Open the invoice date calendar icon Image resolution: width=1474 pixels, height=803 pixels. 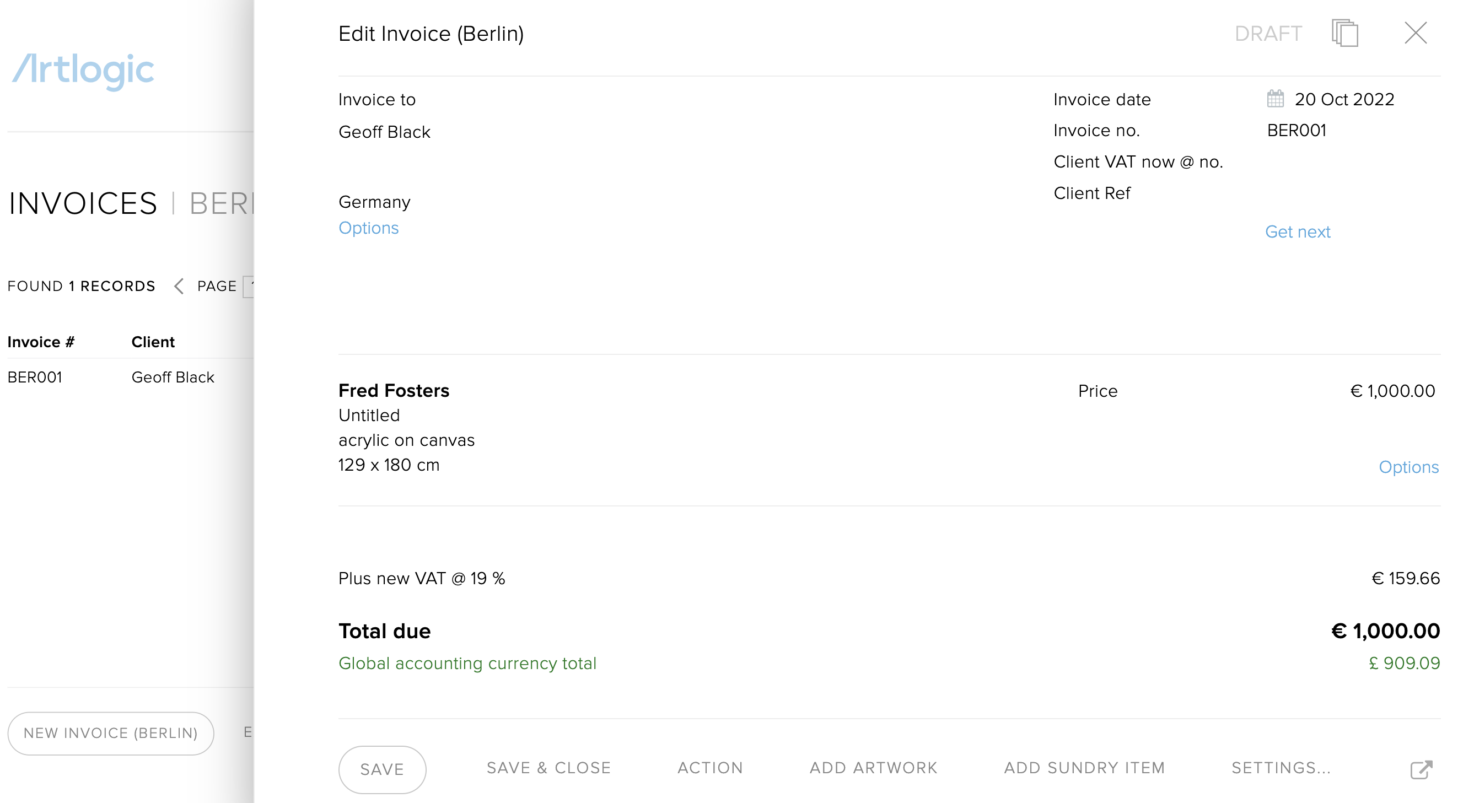(x=1276, y=98)
